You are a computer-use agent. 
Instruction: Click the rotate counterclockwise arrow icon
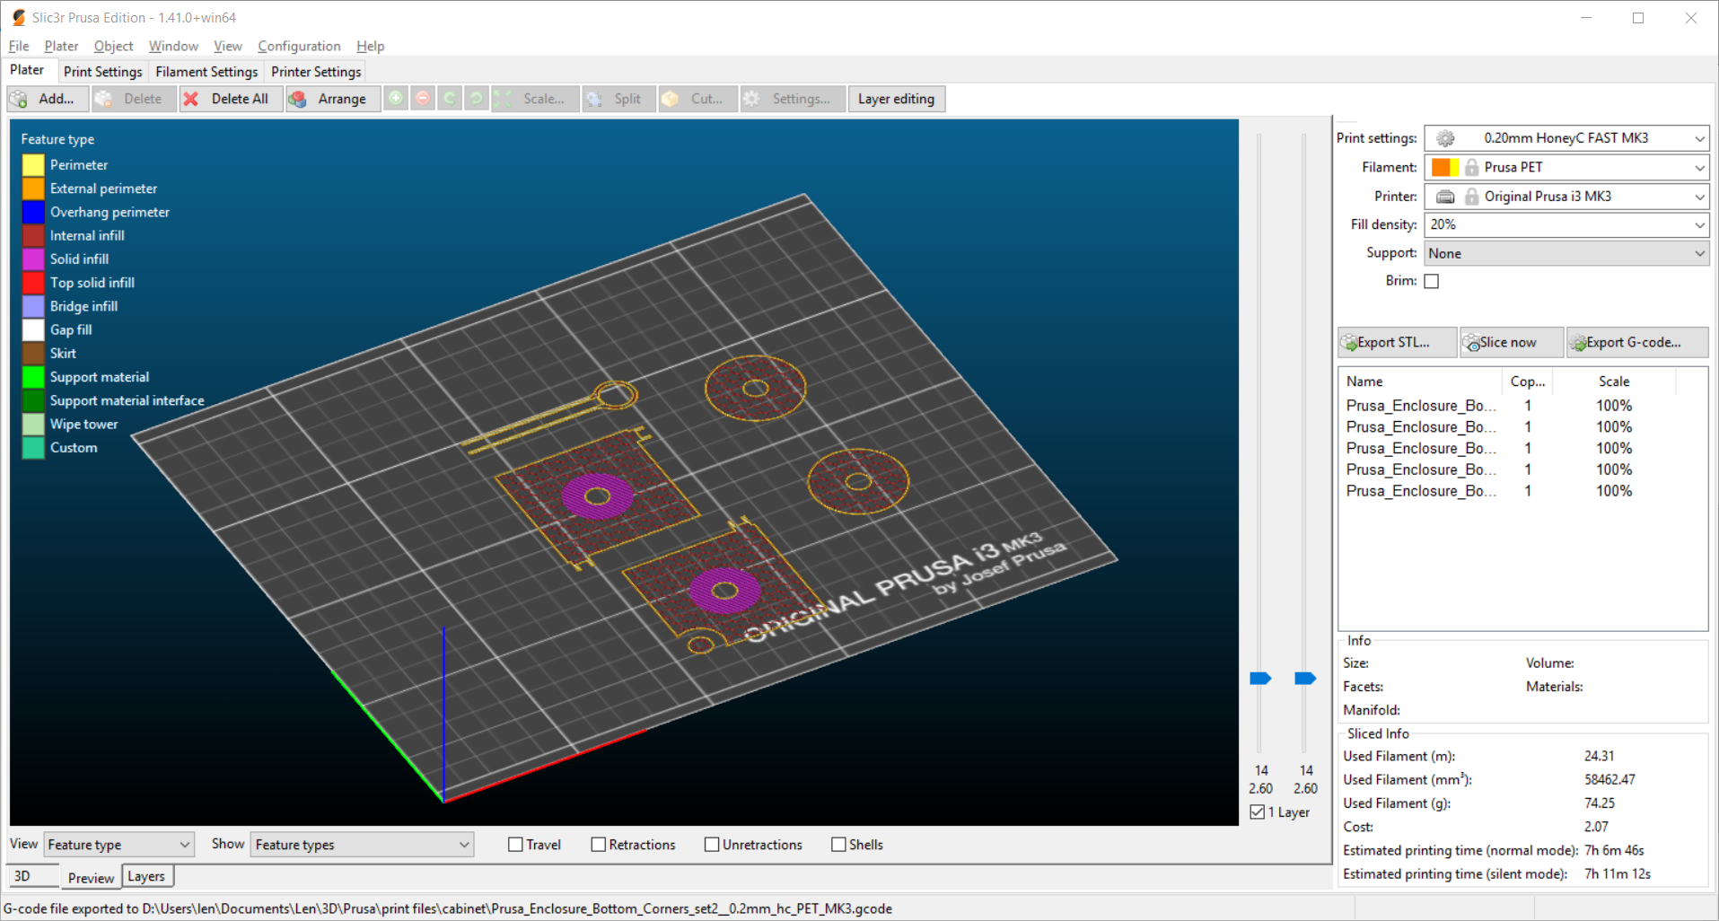pos(450,99)
